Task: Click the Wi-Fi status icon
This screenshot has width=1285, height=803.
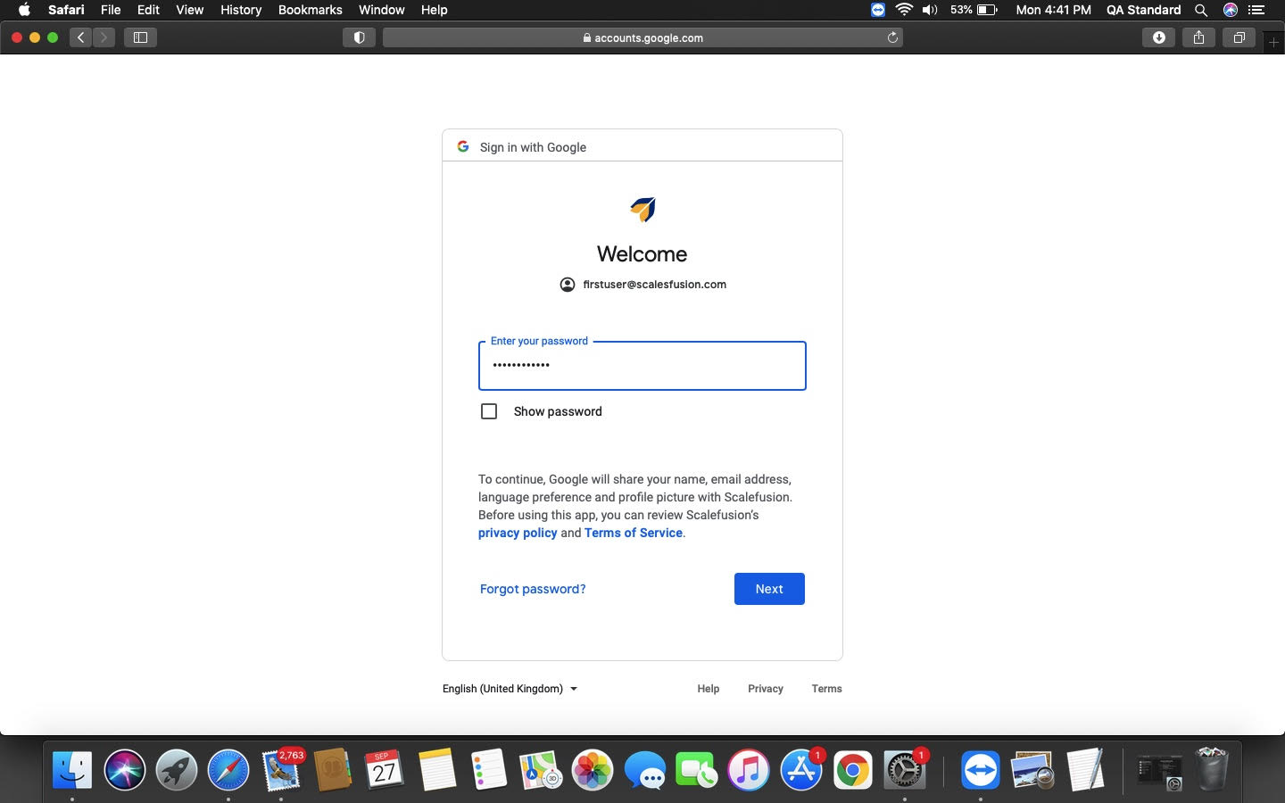Action: pyautogui.click(x=904, y=10)
